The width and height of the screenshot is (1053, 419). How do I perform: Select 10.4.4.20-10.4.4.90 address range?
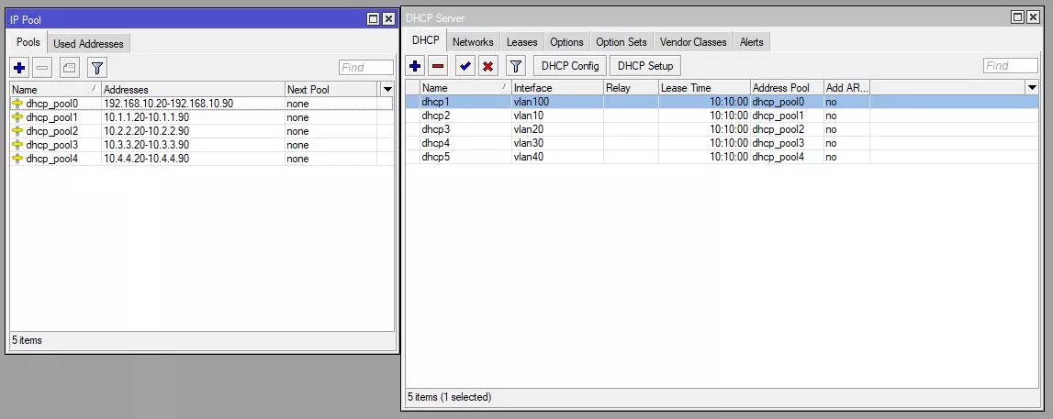[x=146, y=159]
